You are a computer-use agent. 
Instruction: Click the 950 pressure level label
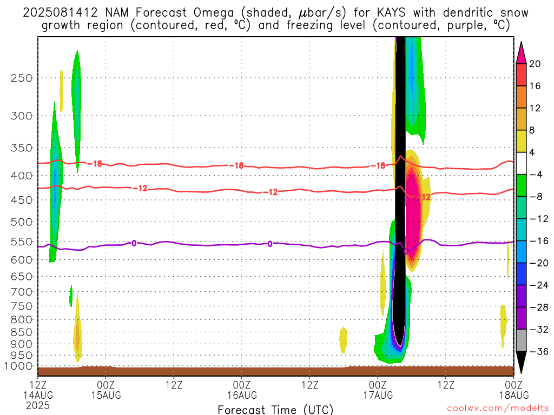[22, 356]
